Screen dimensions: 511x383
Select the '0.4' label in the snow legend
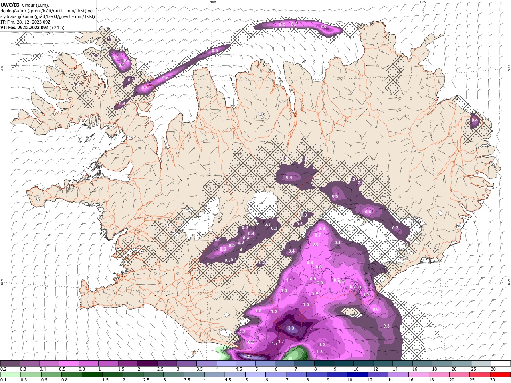coord(43,369)
